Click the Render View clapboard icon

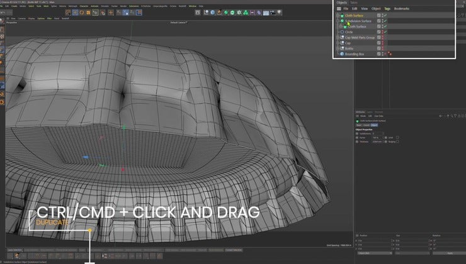pos(198,13)
